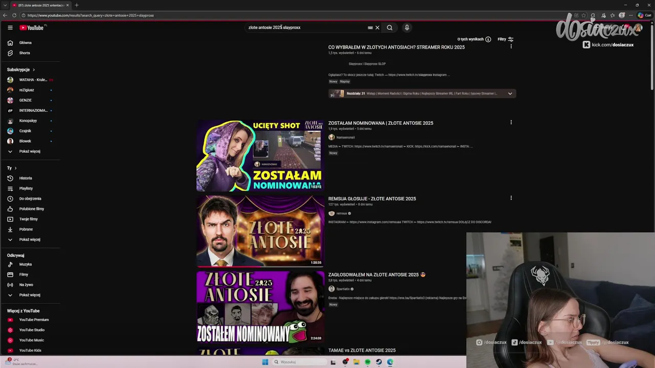Open the Windows Start menu
655x368 pixels.
(x=265, y=362)
